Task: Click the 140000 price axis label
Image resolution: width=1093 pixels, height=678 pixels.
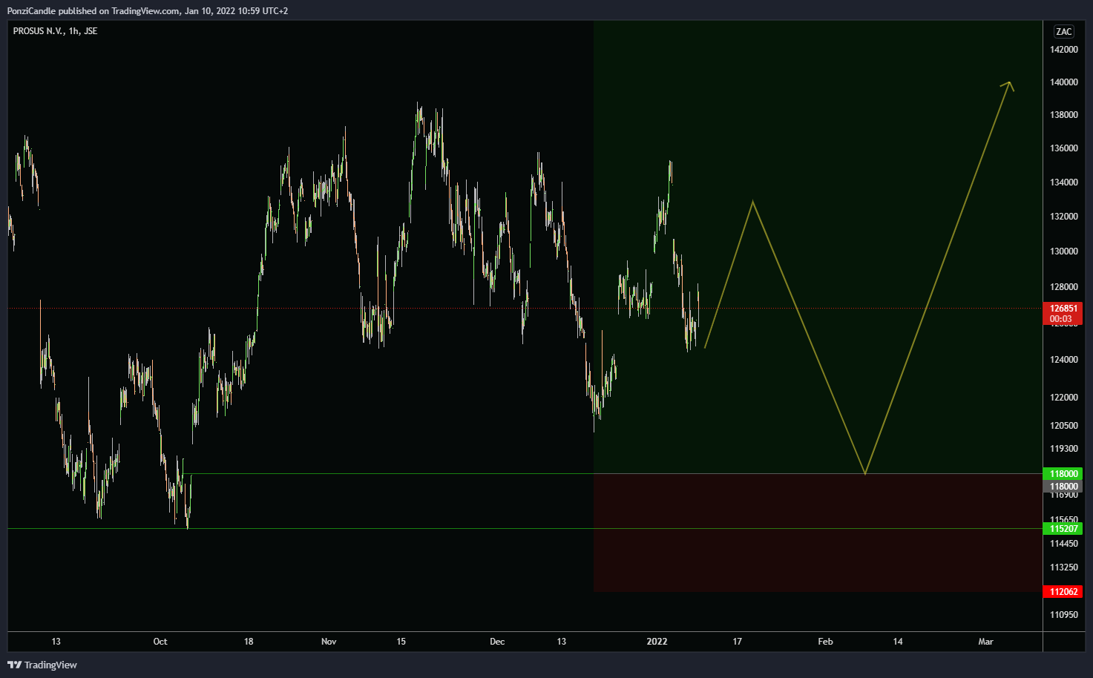Action: pyautogui.click(x=1063, y=82)
